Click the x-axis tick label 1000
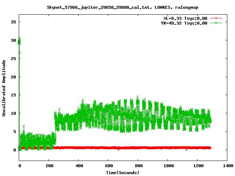The height and width of the screenshot is (176, 235). (x=169, y=166)
